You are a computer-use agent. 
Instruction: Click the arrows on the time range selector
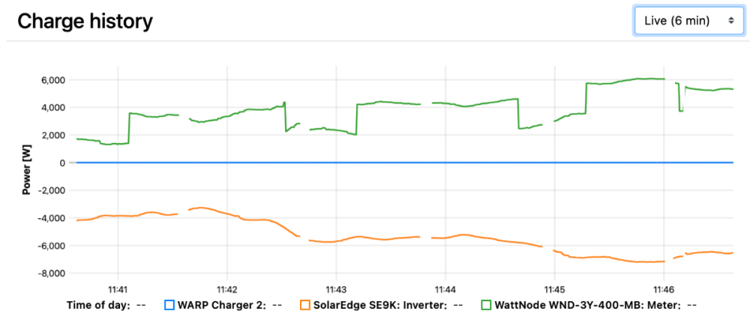click(x=730, y=20)
